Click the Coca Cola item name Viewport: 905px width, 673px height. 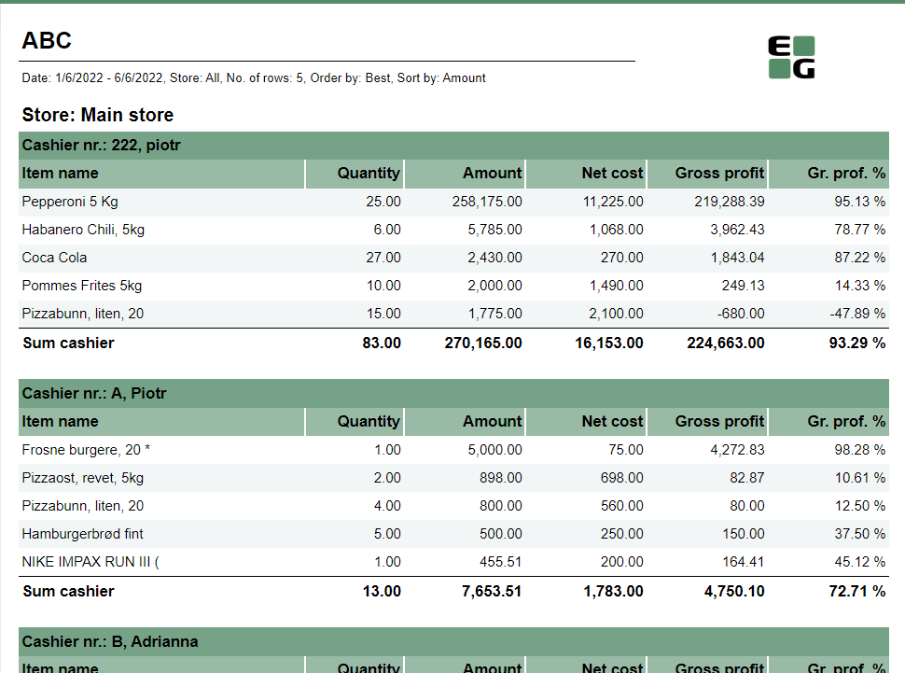tap(54, 258)
